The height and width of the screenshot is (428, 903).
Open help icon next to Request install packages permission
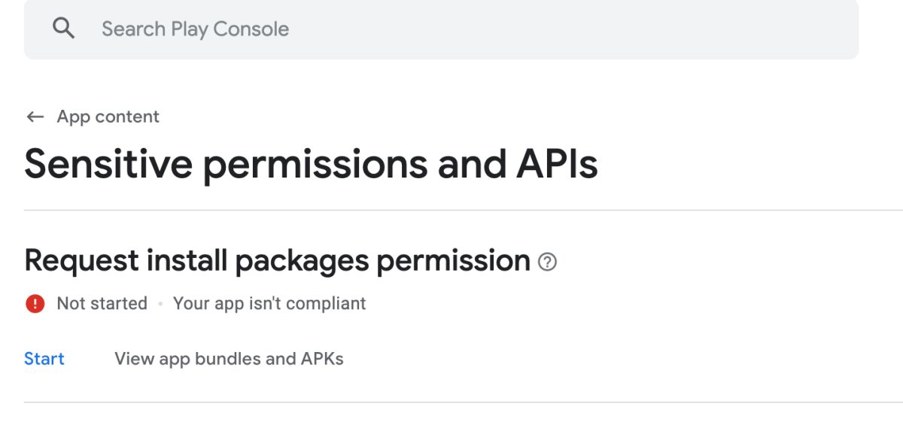548,262
